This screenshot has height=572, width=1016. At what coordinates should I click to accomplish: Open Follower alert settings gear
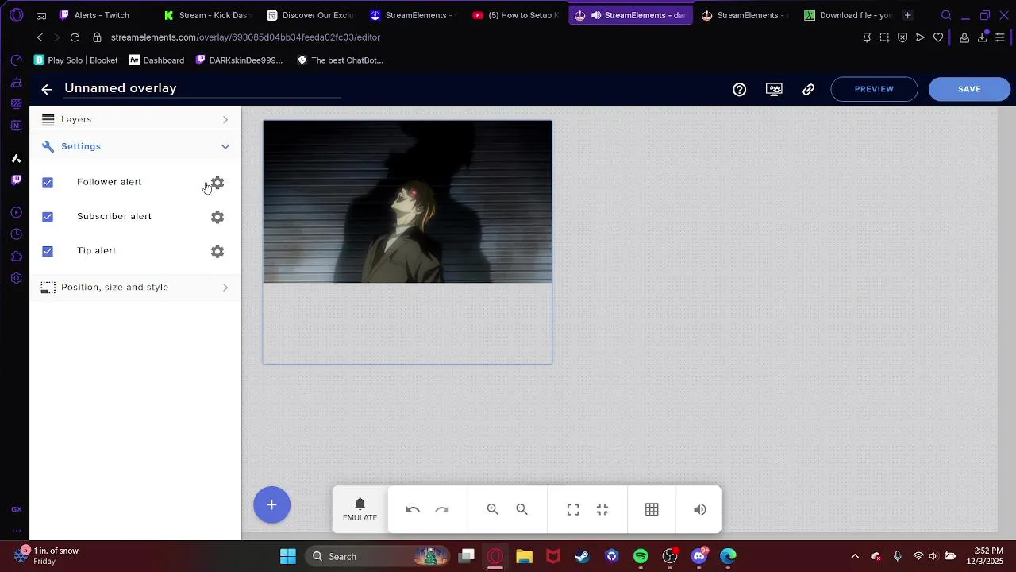217,184
